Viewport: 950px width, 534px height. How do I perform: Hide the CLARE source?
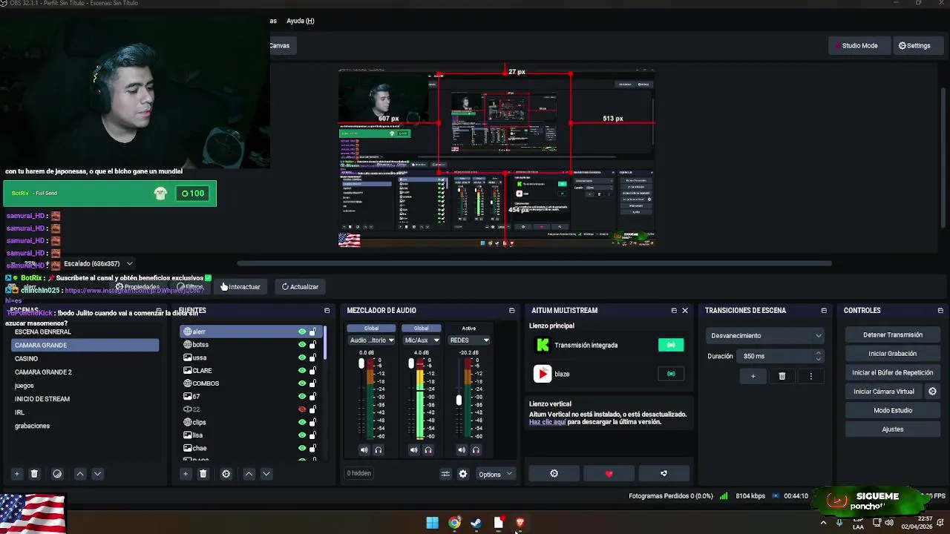pos(302,371)
